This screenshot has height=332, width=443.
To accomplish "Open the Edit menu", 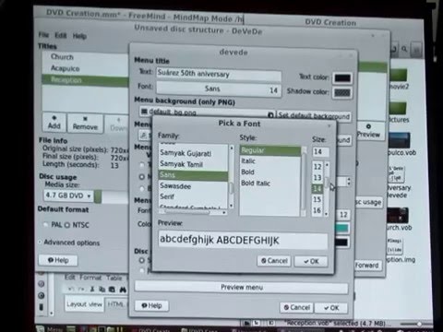I will pyautogui.click(x=61, y=35).
